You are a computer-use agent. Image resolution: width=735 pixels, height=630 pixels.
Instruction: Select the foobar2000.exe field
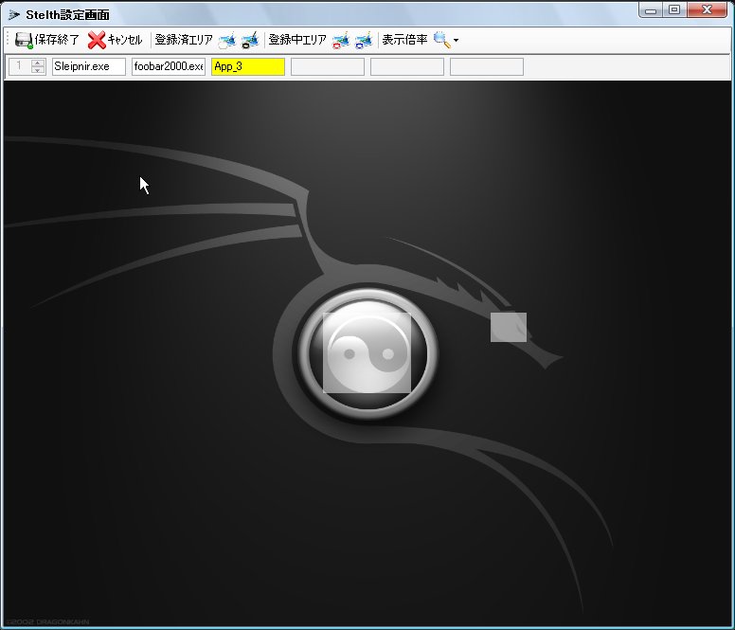point(169,66)
